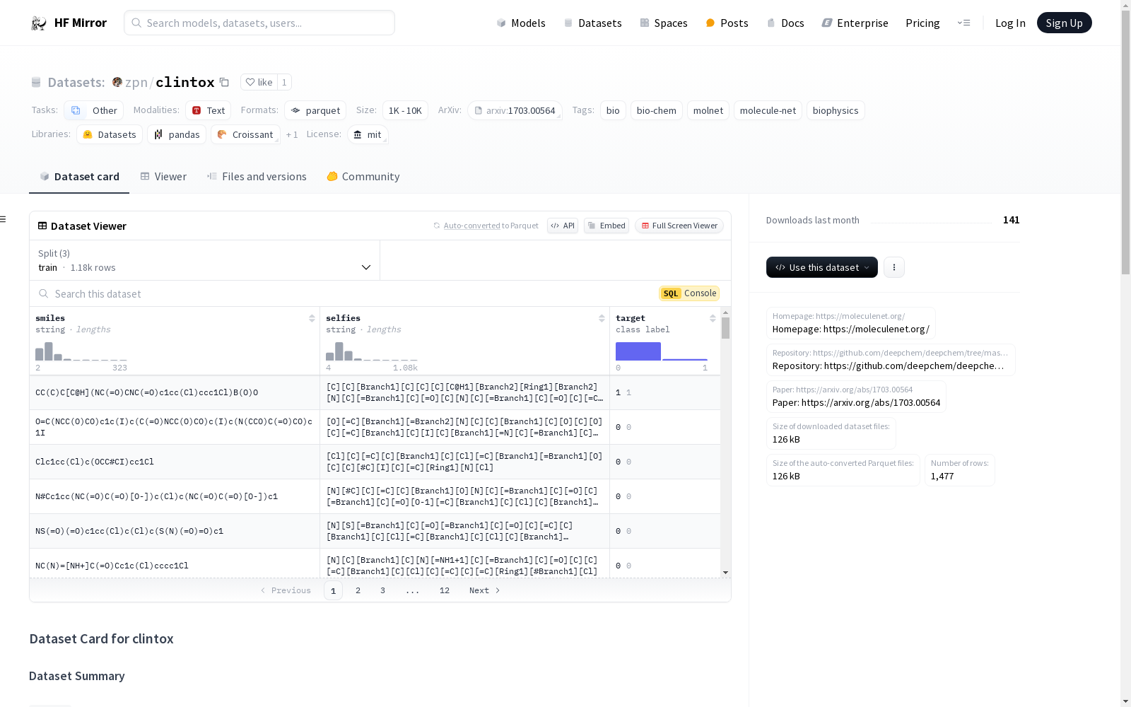Open the zpn user profile link

(136, 82)
